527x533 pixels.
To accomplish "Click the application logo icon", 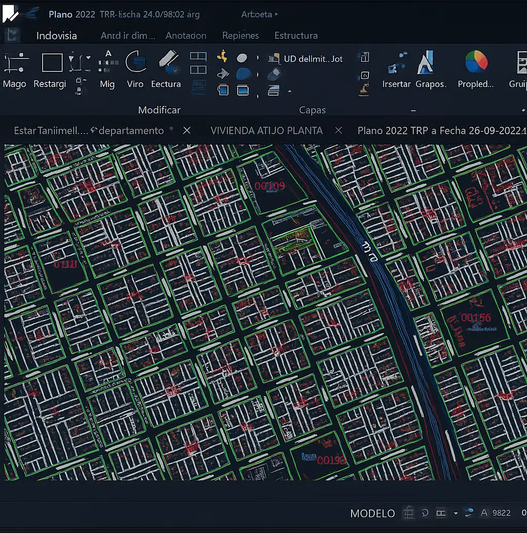I will tap(10, 13).
